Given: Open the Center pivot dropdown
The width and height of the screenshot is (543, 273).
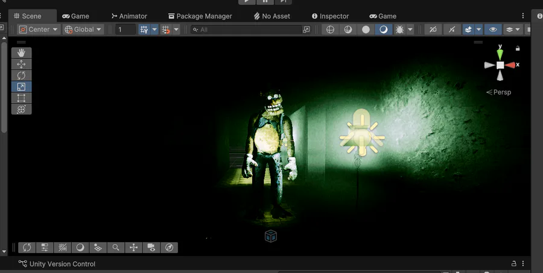Looking at the screenshot, I should 39,30.
